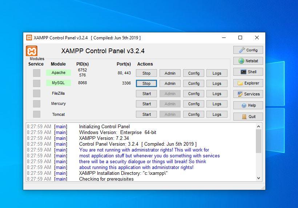View Mercury Logs

point(217,104)
